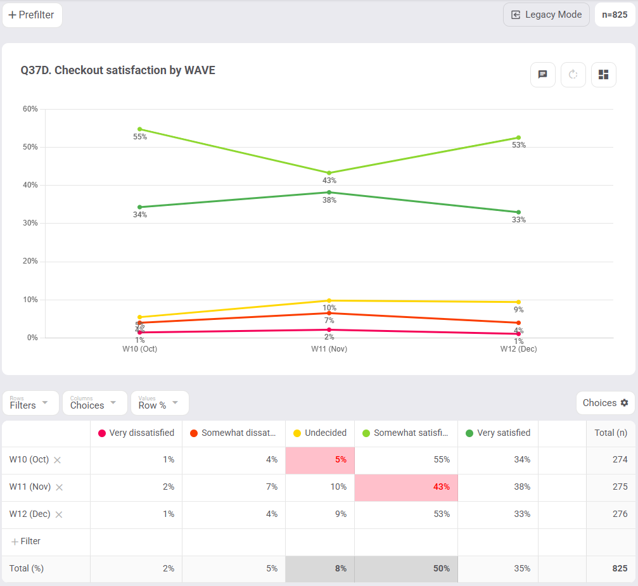
Task: Open the dashboard layout grid icon
Action: point(603,75)
